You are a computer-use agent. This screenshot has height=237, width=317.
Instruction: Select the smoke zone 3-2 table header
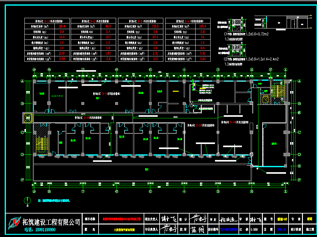tap(94, 21)
